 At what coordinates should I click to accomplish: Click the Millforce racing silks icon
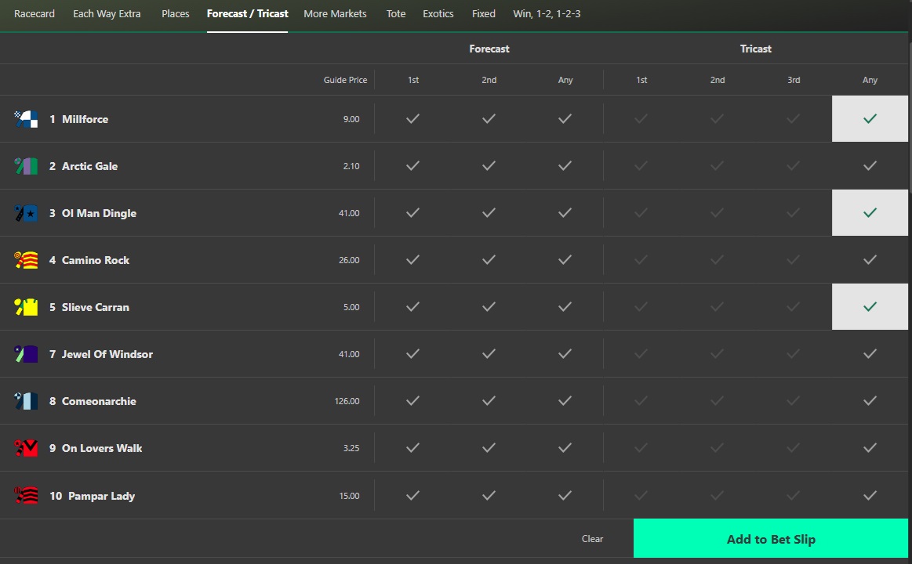click(24, 118)
